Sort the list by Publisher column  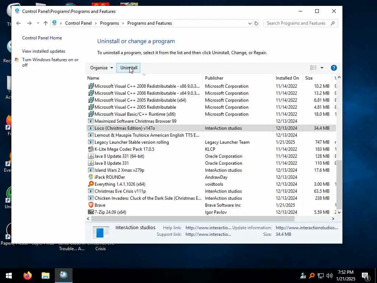click(x=214, y=78)
